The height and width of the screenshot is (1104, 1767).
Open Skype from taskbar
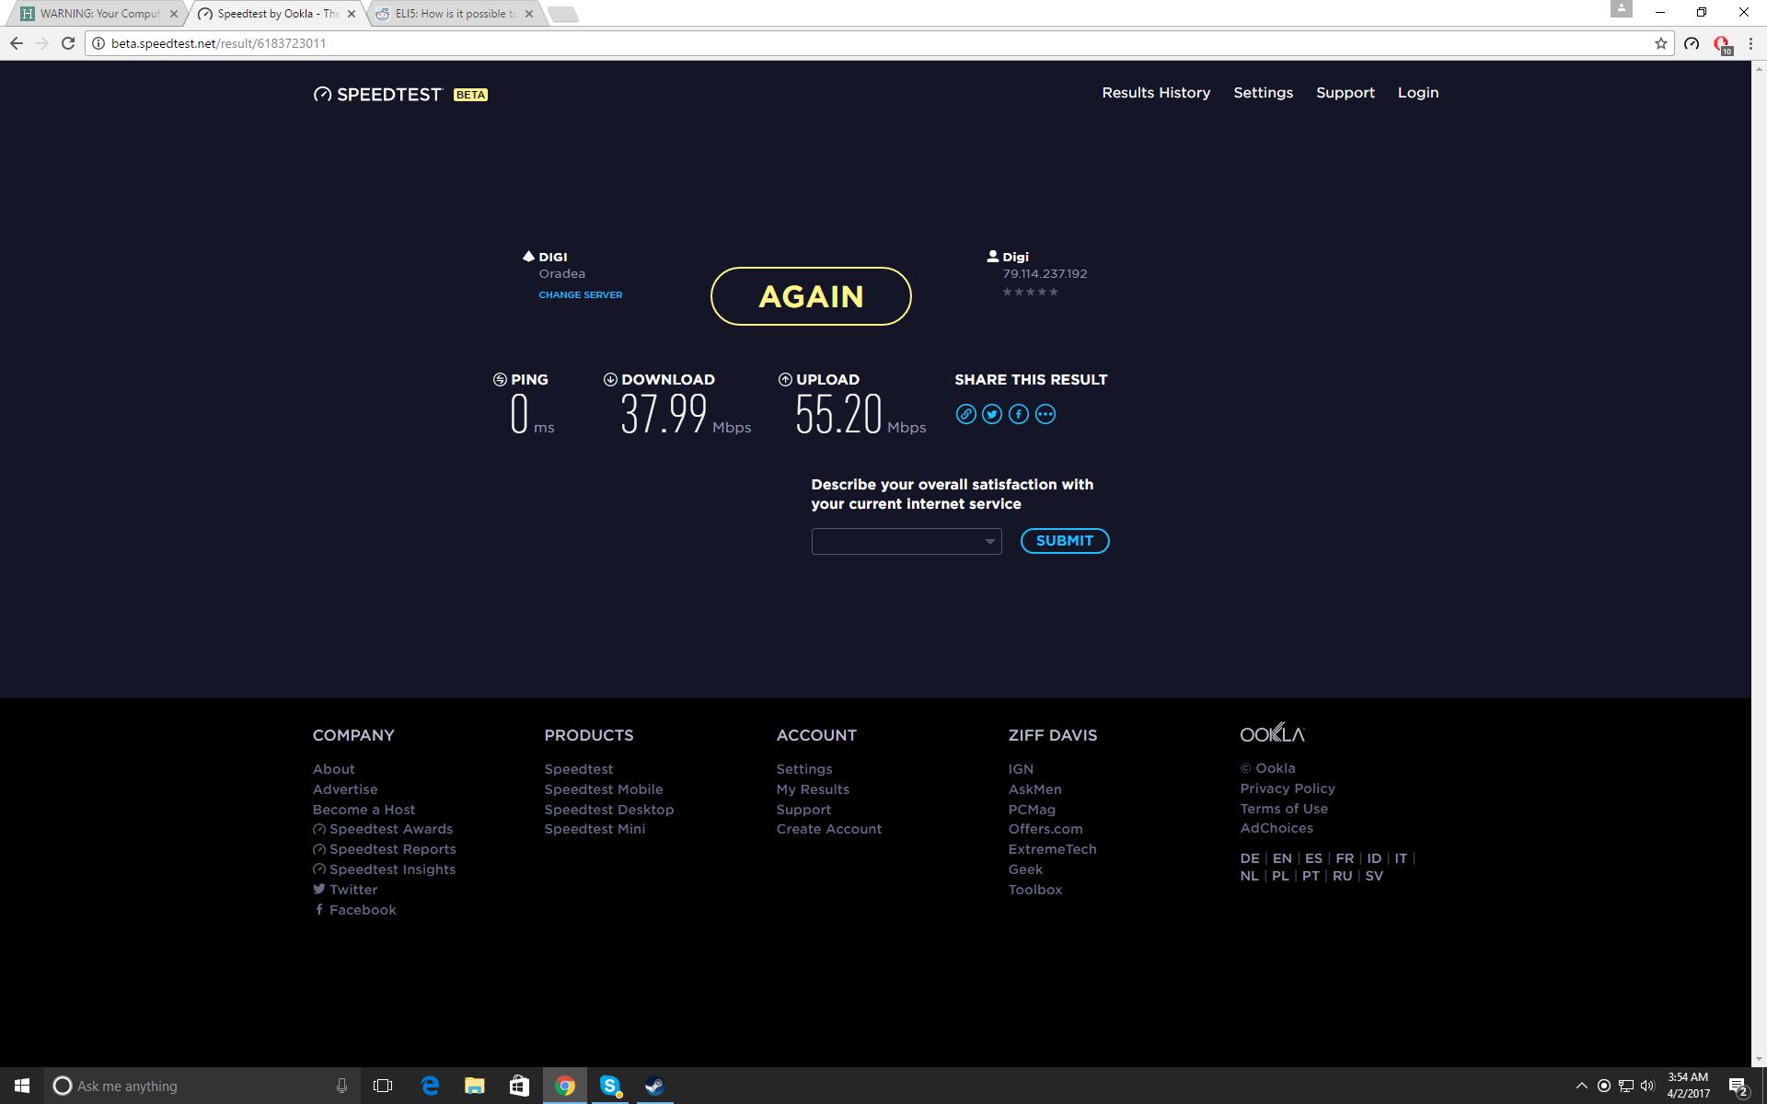[609, 1086]
